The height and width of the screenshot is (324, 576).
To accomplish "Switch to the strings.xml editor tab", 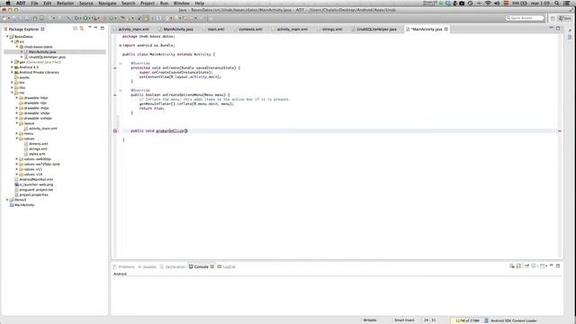I will pyautogui.click(x=332, y=29).
